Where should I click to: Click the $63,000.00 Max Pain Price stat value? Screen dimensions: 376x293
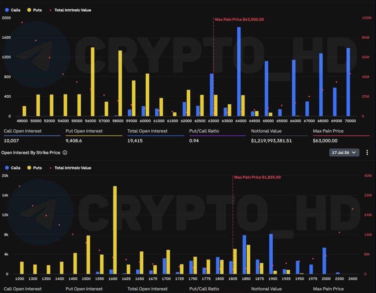(325, 141)
